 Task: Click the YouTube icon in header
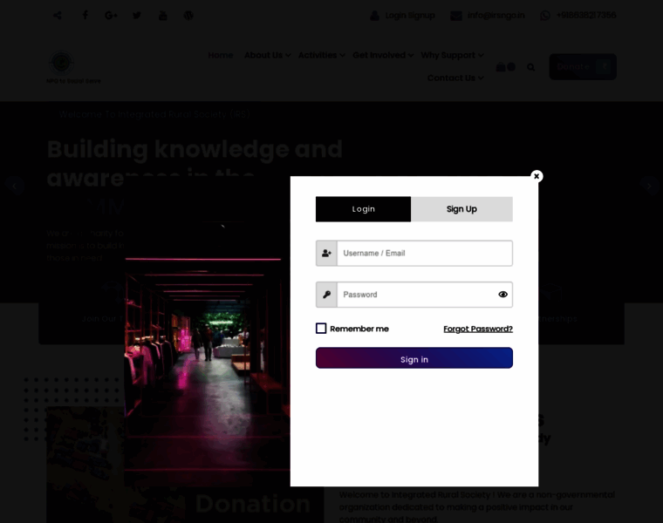pyautogui.click(x=162, y=15)
